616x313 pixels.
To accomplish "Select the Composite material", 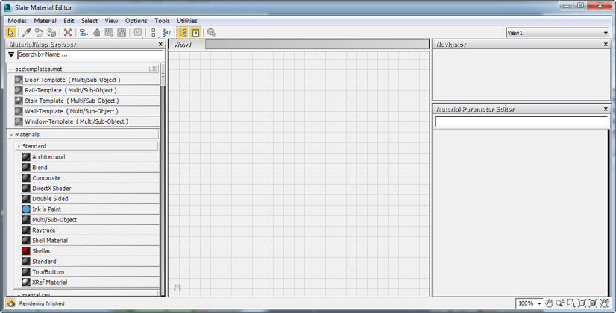I will pyautogui.click(x=90, y=178).
